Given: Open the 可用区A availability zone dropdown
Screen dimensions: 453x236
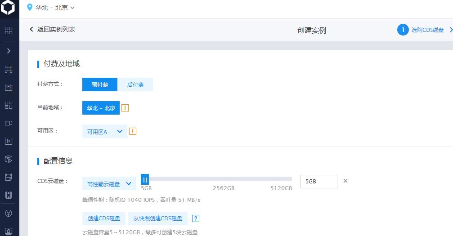Looking at the screenshot, I should point(104,131).
